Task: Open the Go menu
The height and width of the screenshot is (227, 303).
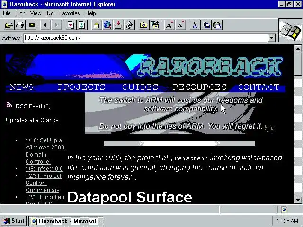Action: 50,13
